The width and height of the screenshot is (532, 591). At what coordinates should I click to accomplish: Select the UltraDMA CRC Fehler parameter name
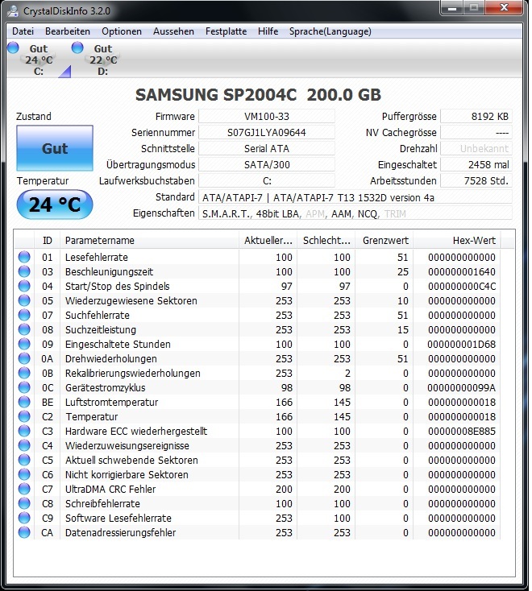point(110,490)
